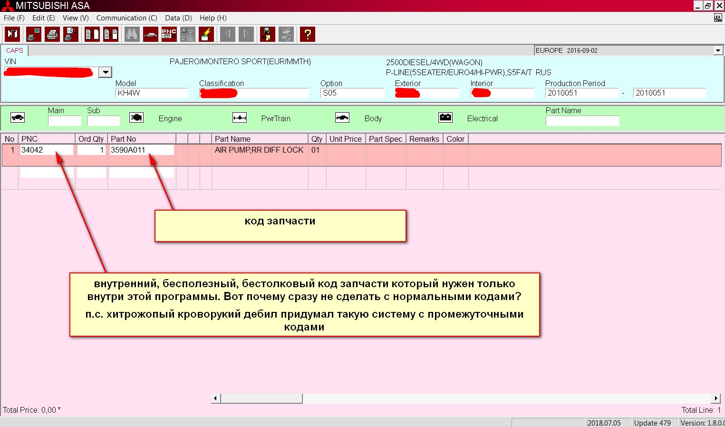Viewport: 725px width, 427px height.
Task: Click the Electrical battery icon
Action: [445, 117]
